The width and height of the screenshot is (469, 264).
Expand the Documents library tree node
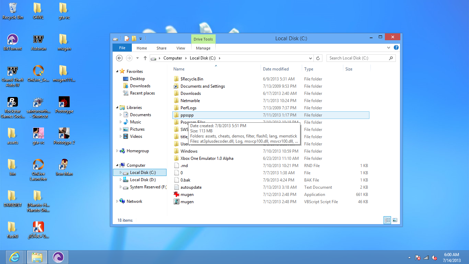point(121,115)
